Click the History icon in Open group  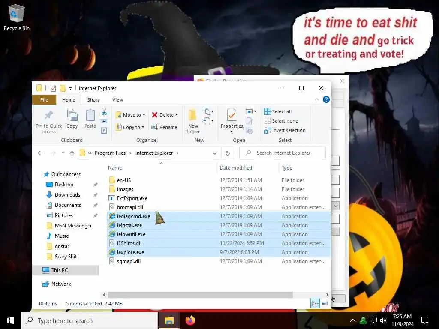[249, 130]
